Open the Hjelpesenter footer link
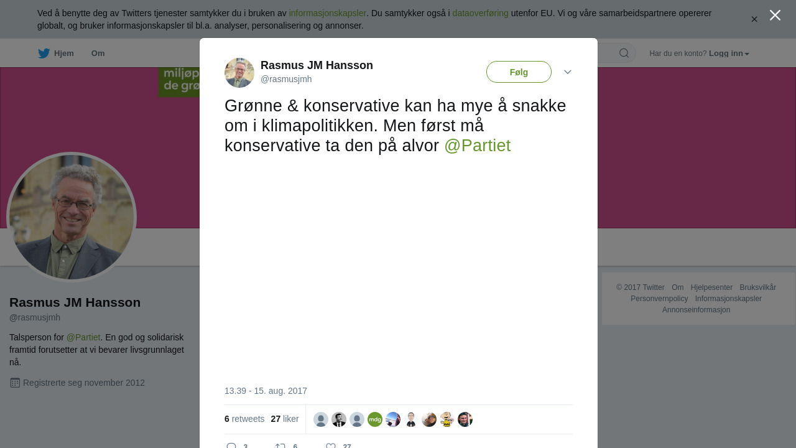The width and height of the screenshot is (796, 448). [x=711, y=287]
